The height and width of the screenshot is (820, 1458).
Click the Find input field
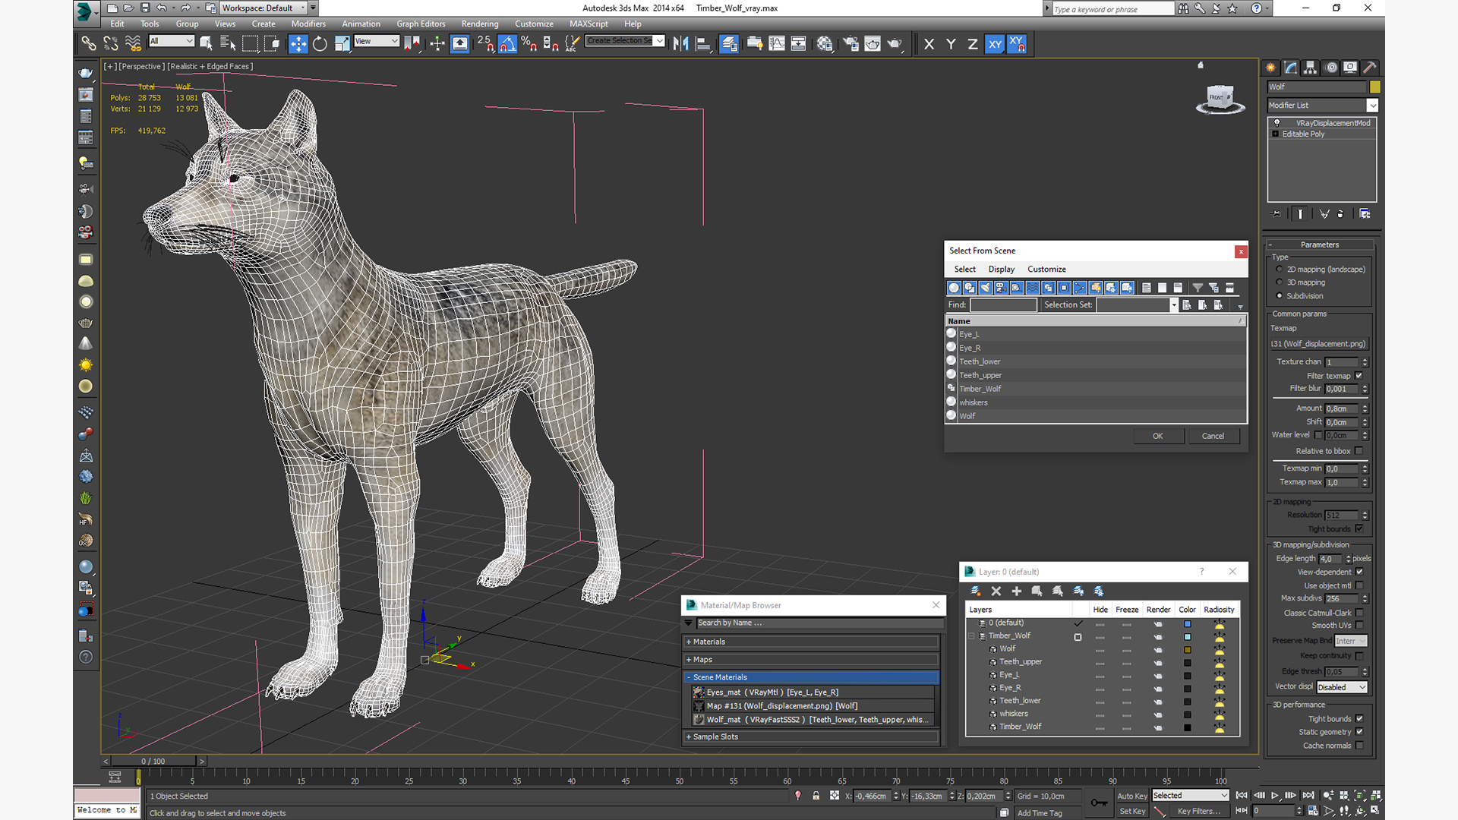(x=1002, y=304)
